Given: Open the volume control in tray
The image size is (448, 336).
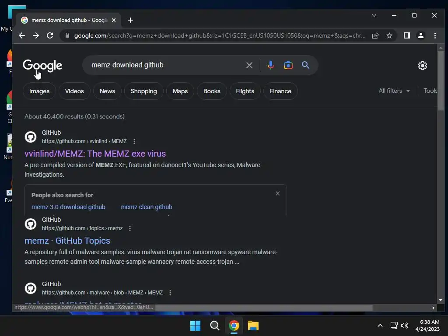Looking at the screenshot, I should tap(405, 325).
